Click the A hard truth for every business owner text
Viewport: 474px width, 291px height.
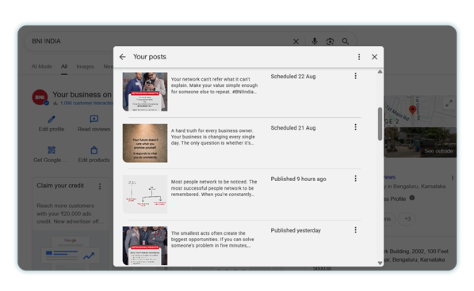click(x=213, y=137)
